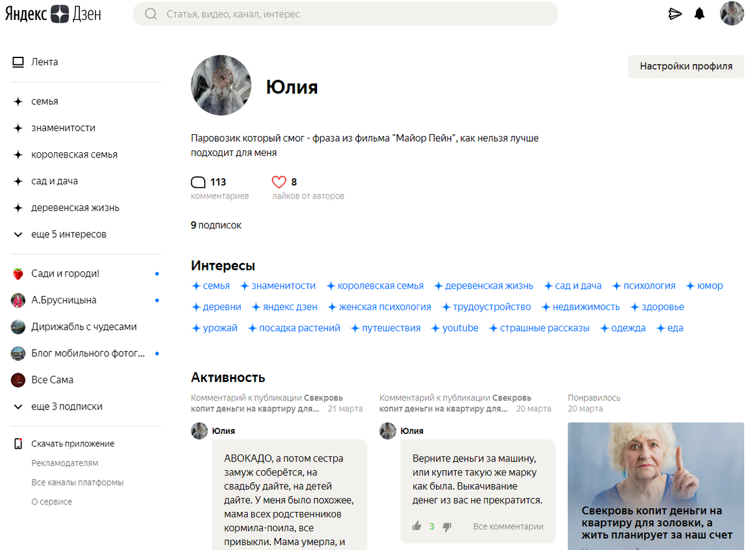Open sidebar interest знаменитости
Image resolution: width=749 pixels, height=550 pixels.
63,128
